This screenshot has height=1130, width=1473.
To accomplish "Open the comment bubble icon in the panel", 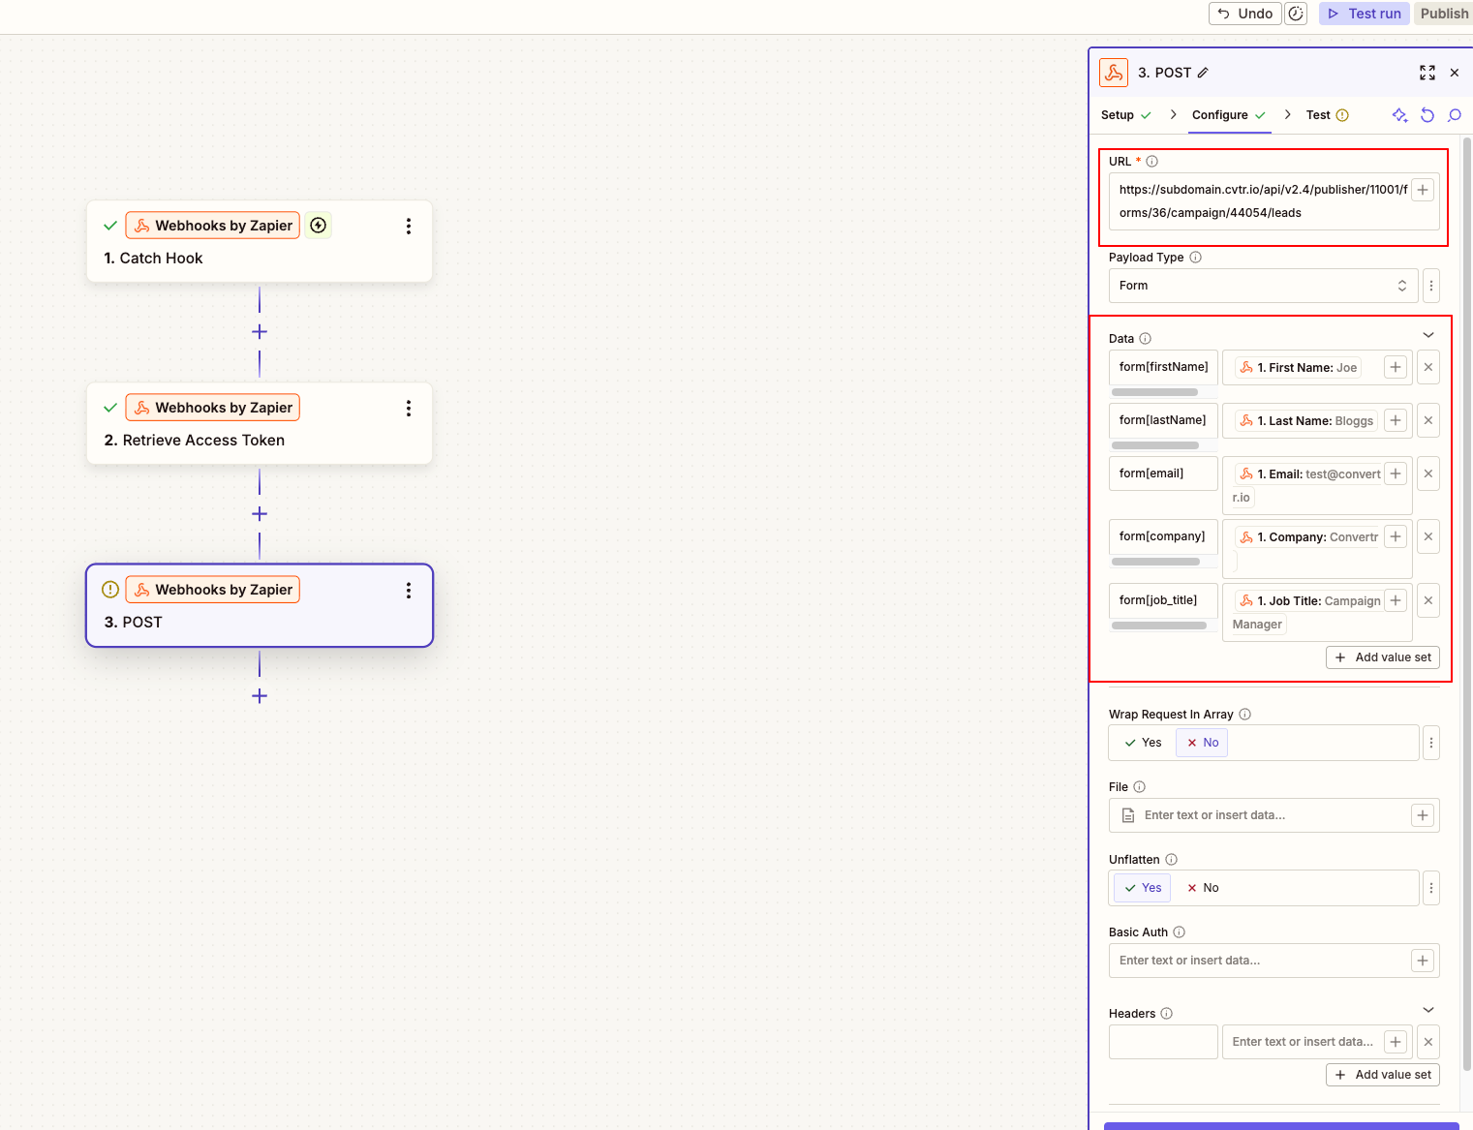I will pos(1455,115).
